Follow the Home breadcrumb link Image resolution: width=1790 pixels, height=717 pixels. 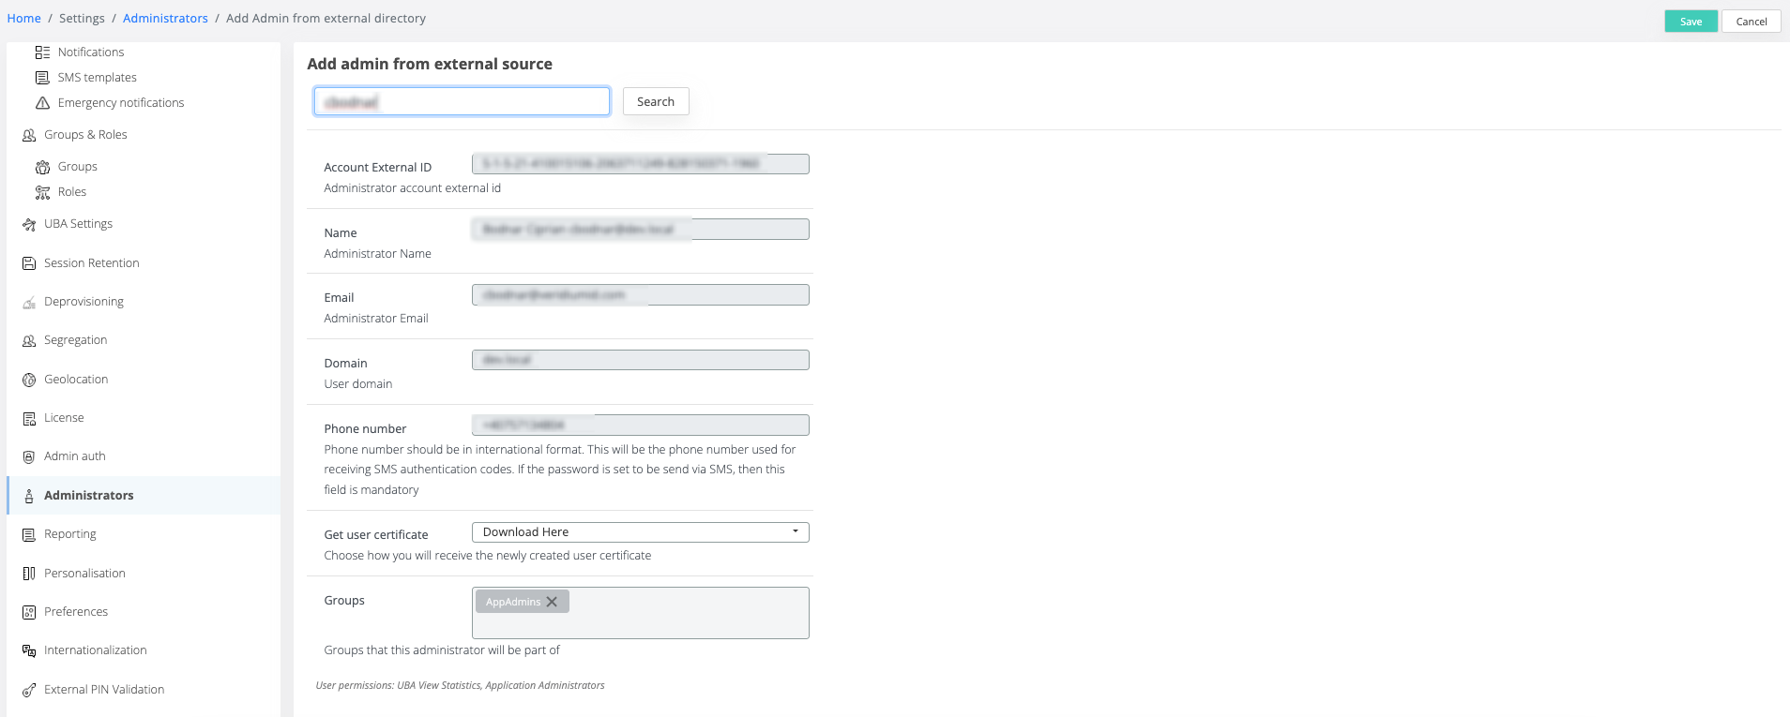(23, 18)
